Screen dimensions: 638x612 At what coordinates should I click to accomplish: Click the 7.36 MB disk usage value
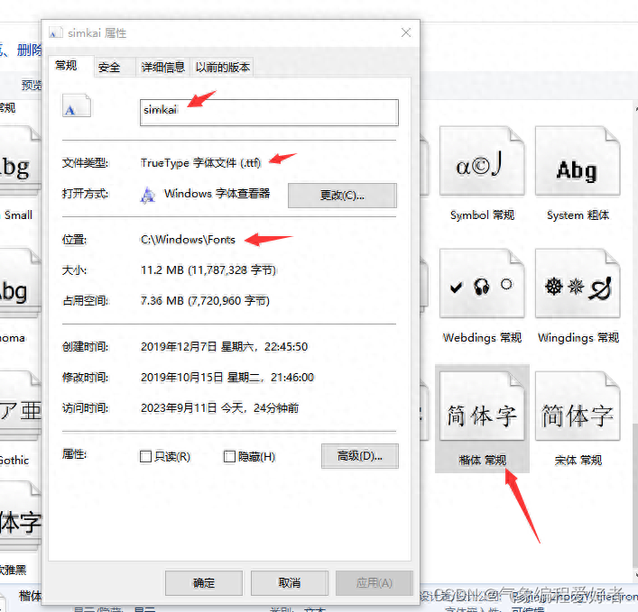tap(205, 301)
